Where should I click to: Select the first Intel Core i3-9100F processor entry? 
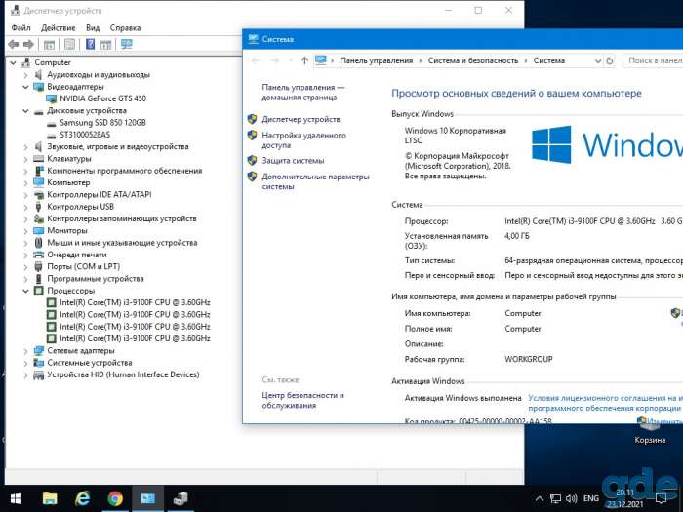135,302
